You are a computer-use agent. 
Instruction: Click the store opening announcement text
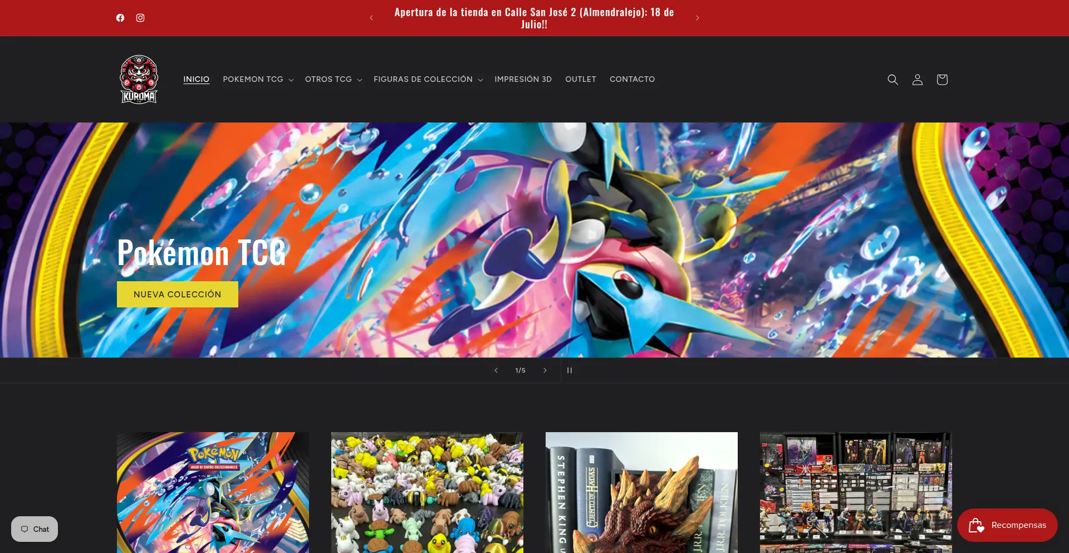[x=534, y=18]
